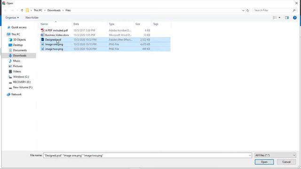This screenshot has width=301, height=169.
Task: Open the Help question mark icon
Action: point(295,18)
